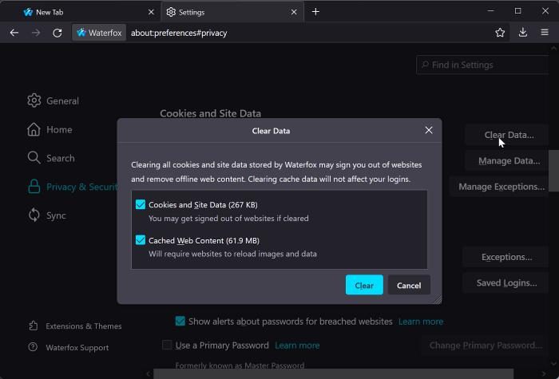559x379 pixels.
Task: Close the New Tab tab
Action: coord(151,12)
